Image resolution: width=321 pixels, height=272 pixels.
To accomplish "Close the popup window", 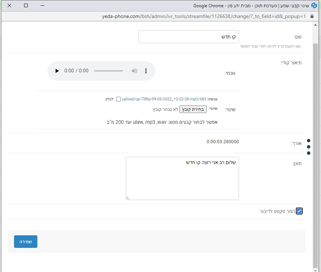I will pyautogui.click(x=9, y=5).
